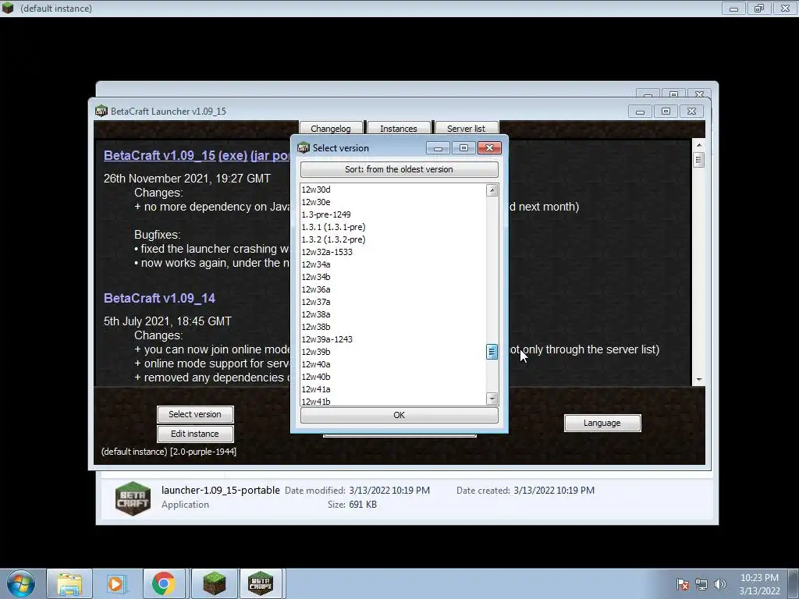799x599 pixels.
Task: Maximize the Select version dialog
Action: [x=463, y=147]
